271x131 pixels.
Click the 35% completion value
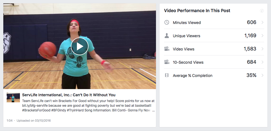tap(251, 75)
